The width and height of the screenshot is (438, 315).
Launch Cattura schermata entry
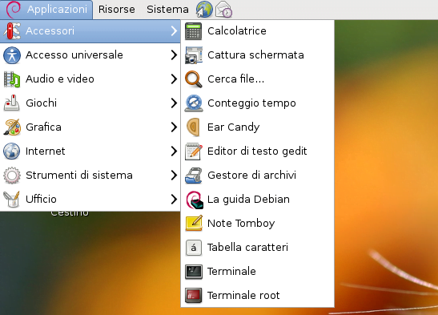258,55
